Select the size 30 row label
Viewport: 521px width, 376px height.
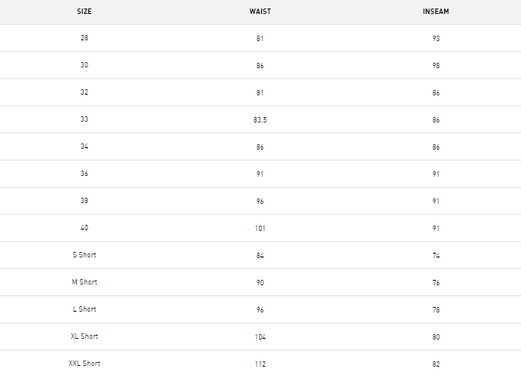tap(84, 65)
